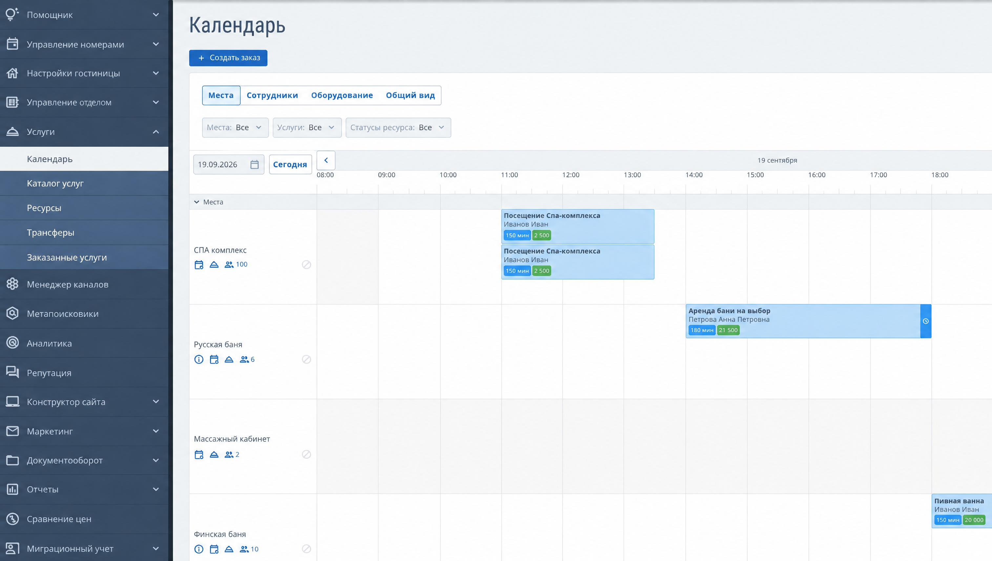Open Ресурсы in the sidebar
This screenshot has height=561, width=992.
click(x=84, y=208)
